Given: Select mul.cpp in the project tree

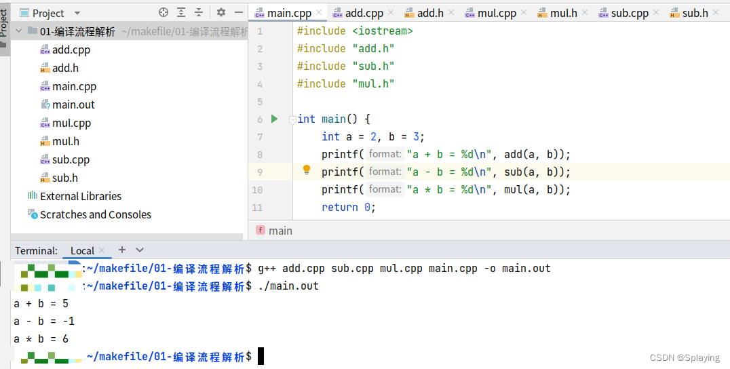Looking at the screenshot, I should 66,123.
